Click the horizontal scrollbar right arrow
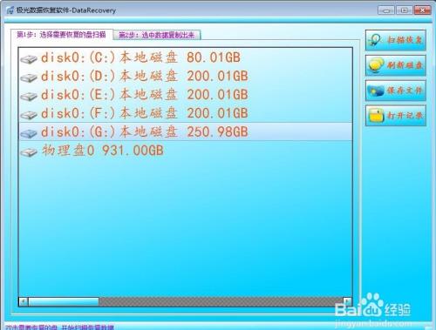The width and height of the screenshot is (436, 330). (347, 301)
